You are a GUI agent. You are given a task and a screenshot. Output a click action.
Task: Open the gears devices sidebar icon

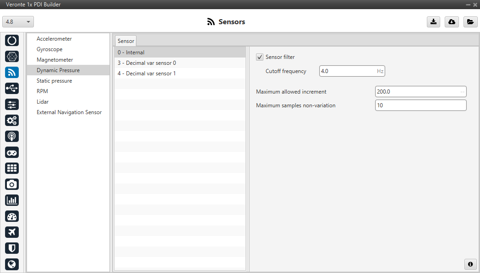[x=12, y=120]
